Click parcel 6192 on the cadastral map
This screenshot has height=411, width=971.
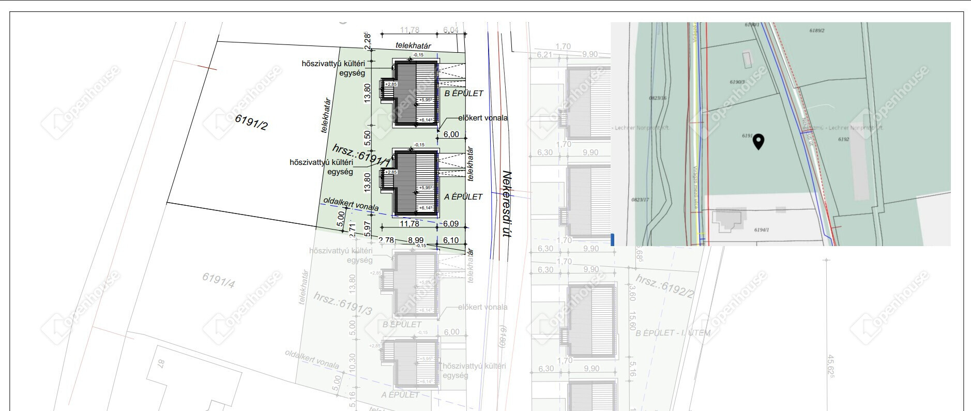(843, 139)
